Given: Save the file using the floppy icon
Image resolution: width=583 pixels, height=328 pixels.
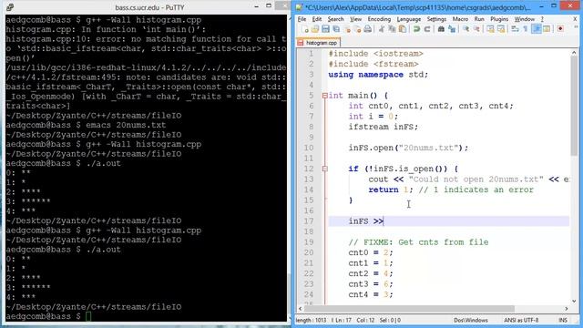Looking at the screenshot, I should point(325,29).
